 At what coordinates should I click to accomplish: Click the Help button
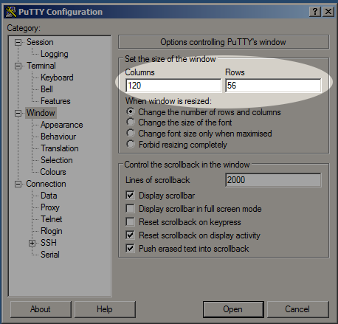pos(105,309)
